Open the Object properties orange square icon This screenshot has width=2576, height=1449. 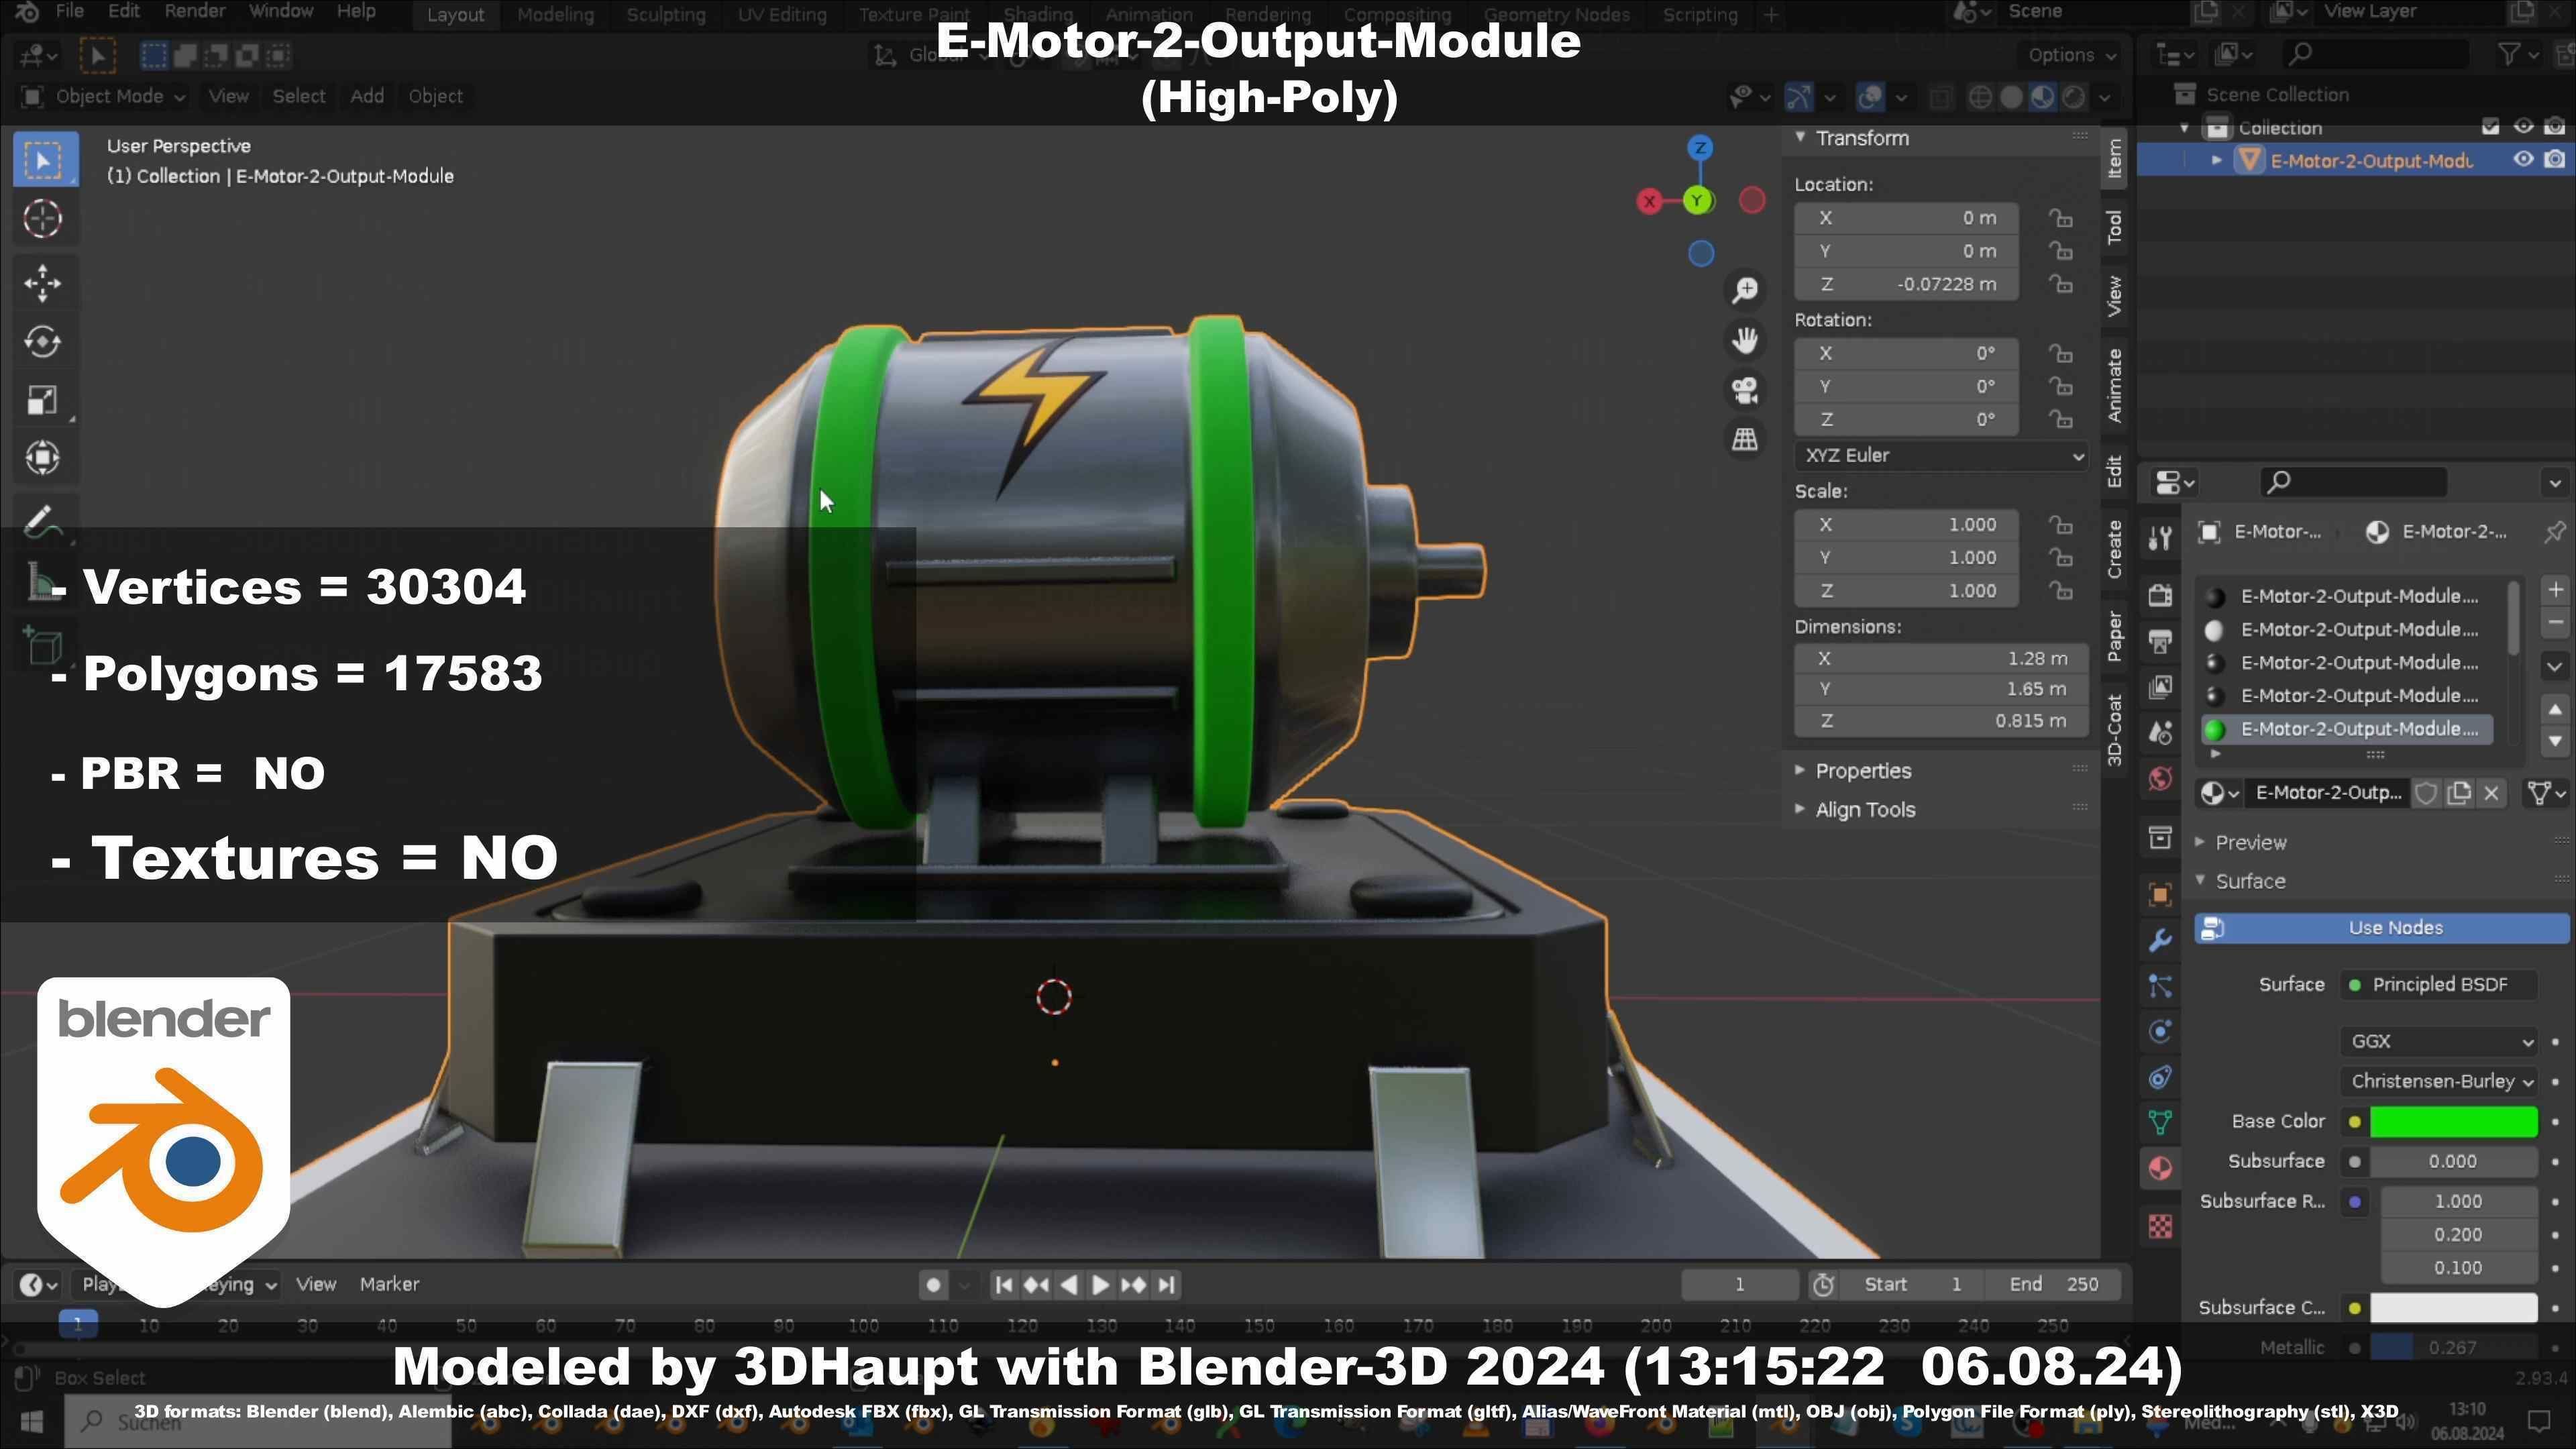pyautogui.click(x=2160, y=895)
